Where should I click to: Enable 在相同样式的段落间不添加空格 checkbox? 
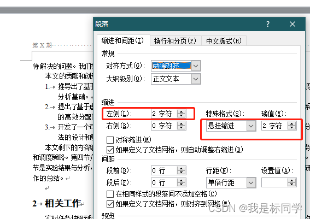[110, 194]
